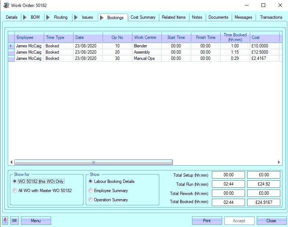
Task: Open the Cost Summary tab
Action: click(143, 17)
